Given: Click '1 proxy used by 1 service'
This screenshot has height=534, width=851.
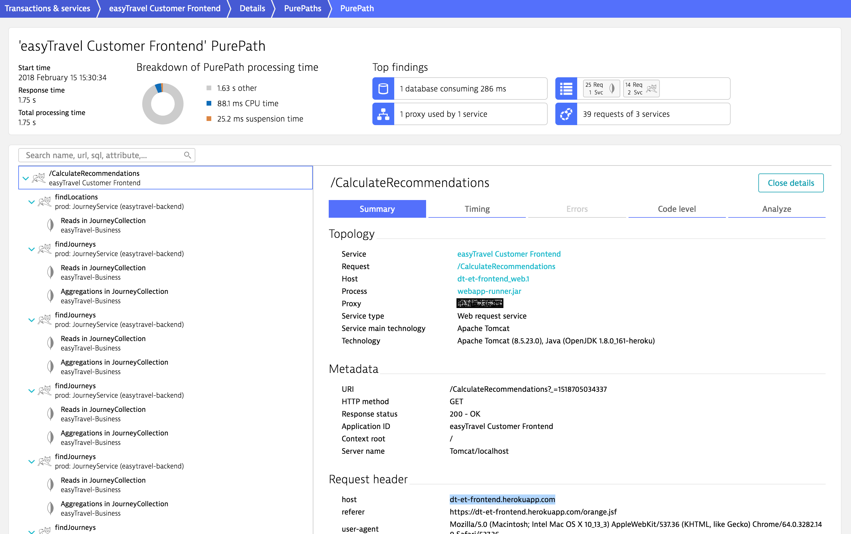Looking at the screenshot, I should coord(460,114).
